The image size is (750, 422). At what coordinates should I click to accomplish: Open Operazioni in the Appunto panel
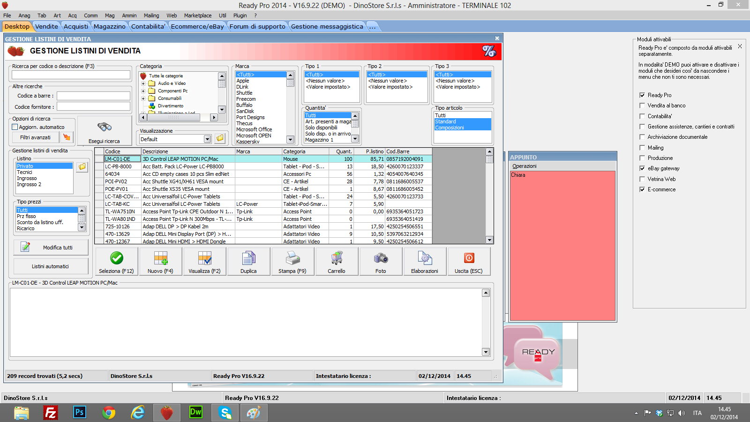525,166
